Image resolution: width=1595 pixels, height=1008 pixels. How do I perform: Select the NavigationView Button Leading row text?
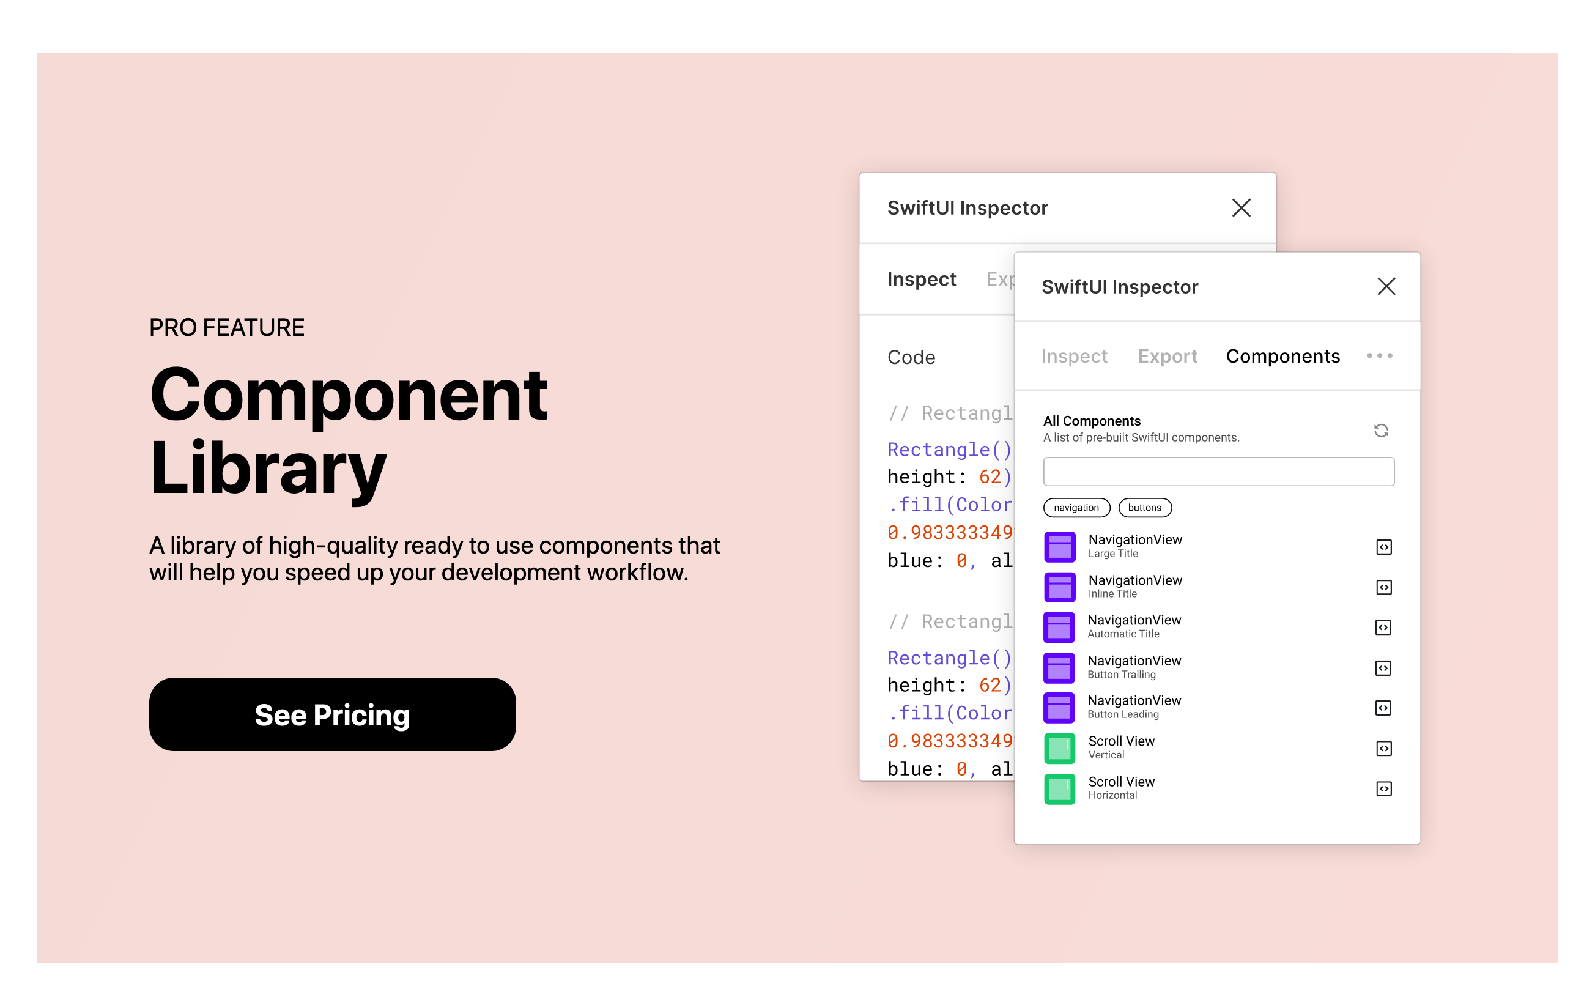point(1134,706)
